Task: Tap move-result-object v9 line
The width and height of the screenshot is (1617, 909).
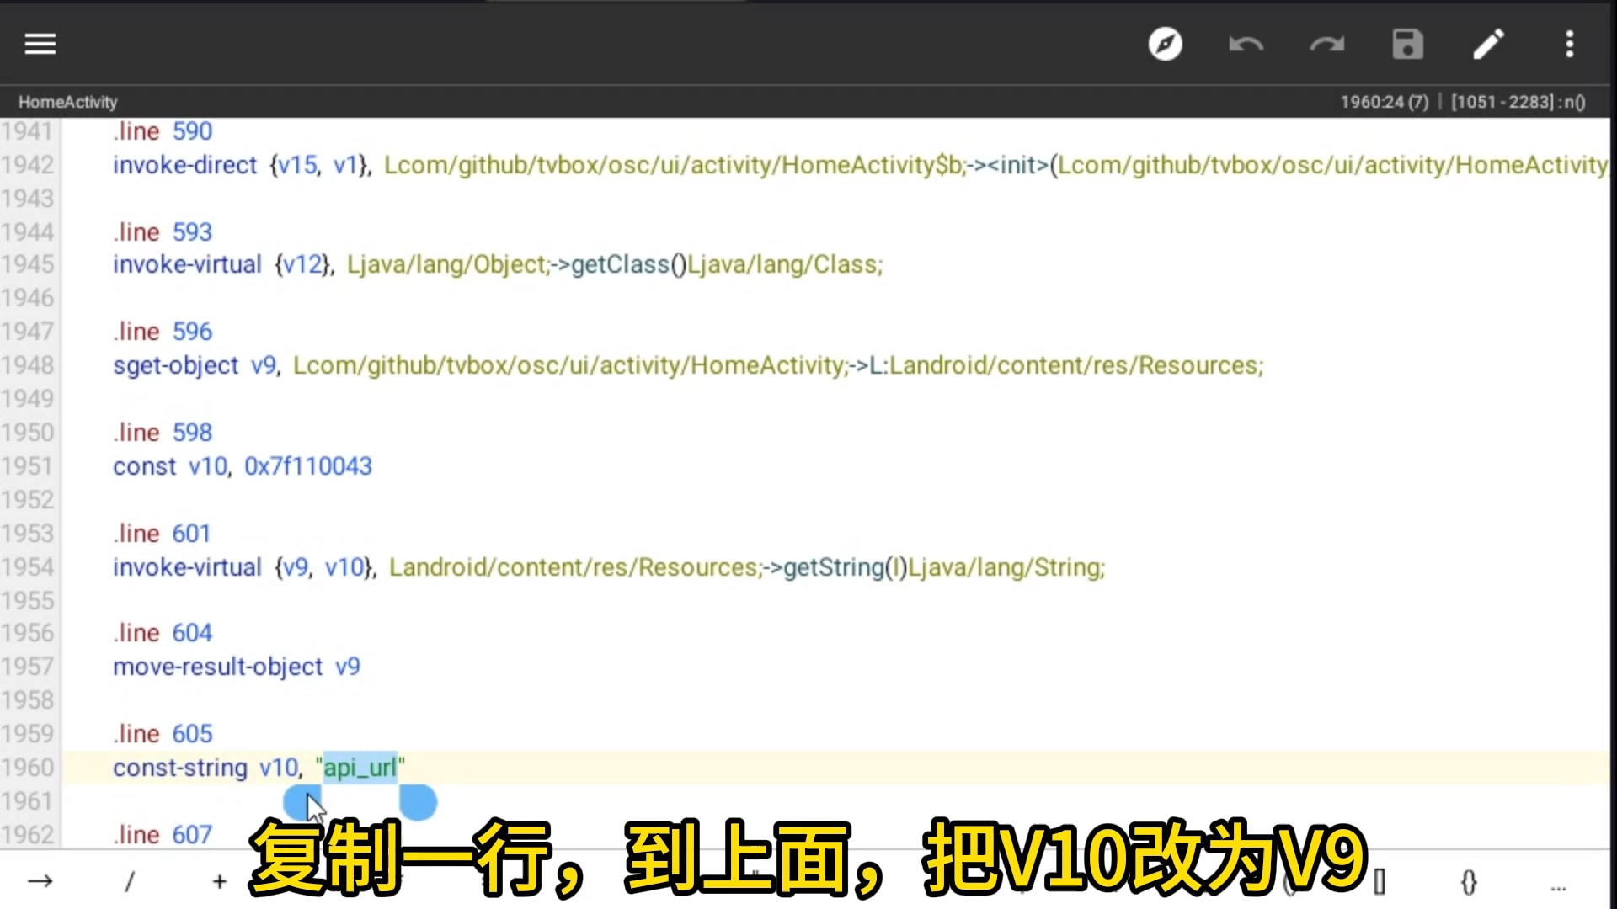Action: tap(237, 667)
